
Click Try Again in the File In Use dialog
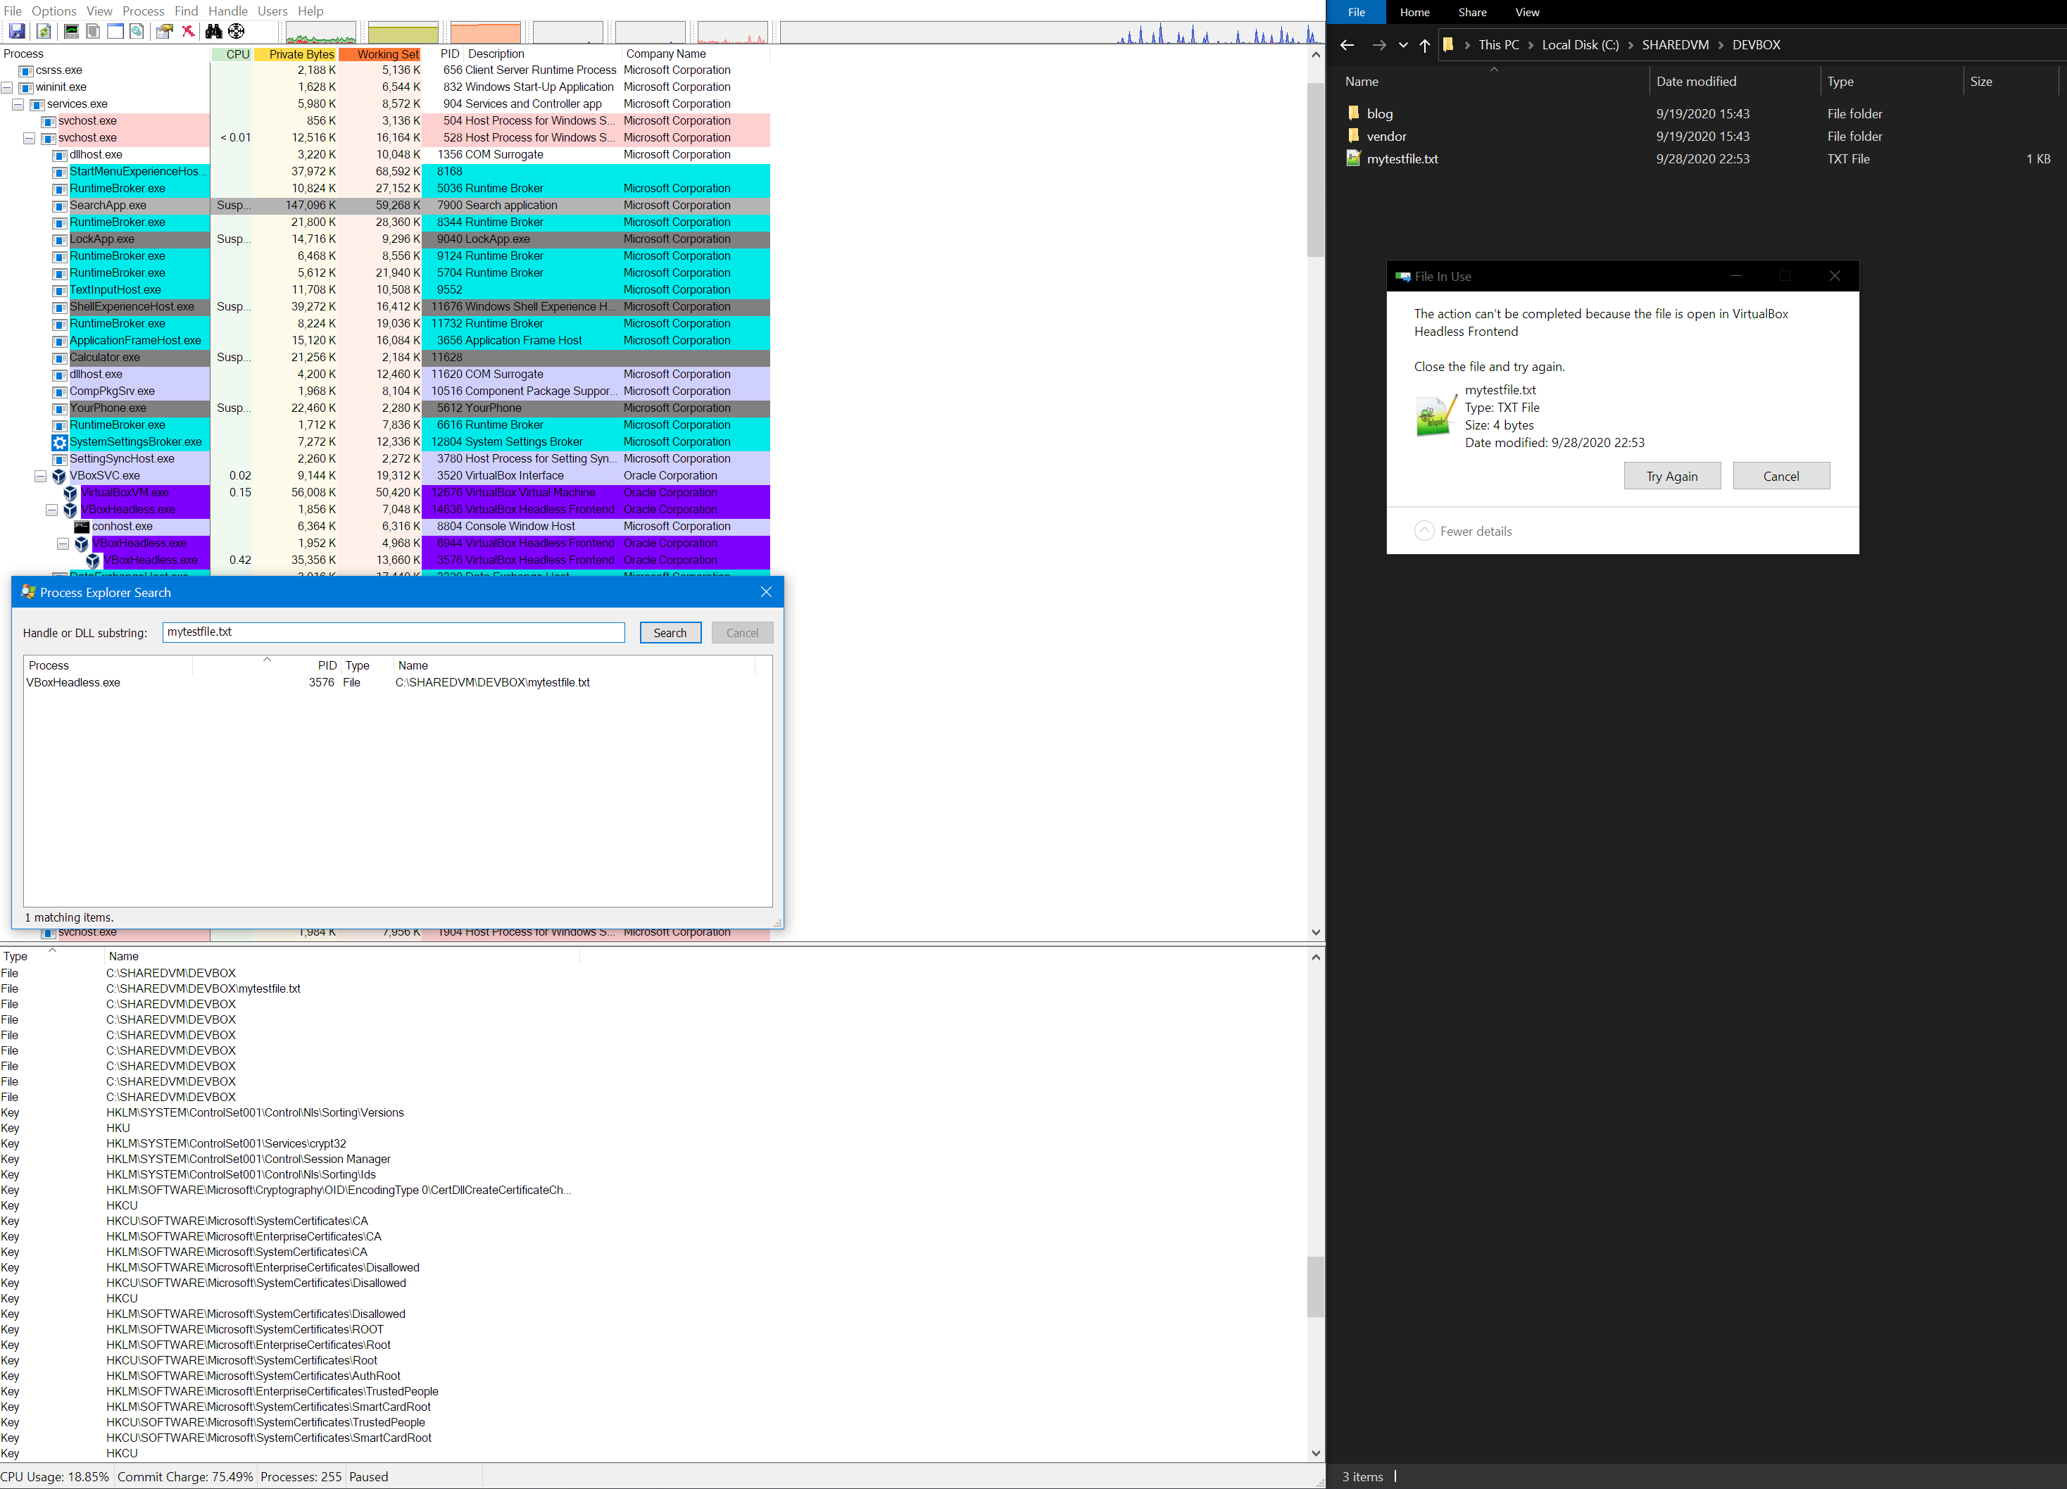coord(1671,476)
